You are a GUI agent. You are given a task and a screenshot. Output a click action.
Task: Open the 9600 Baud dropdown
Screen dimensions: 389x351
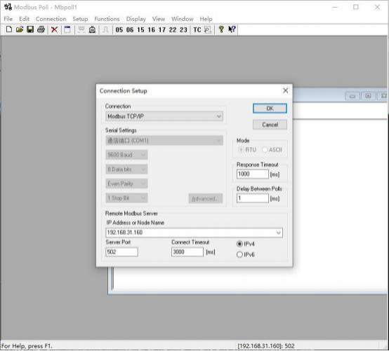tap(126, 155)
